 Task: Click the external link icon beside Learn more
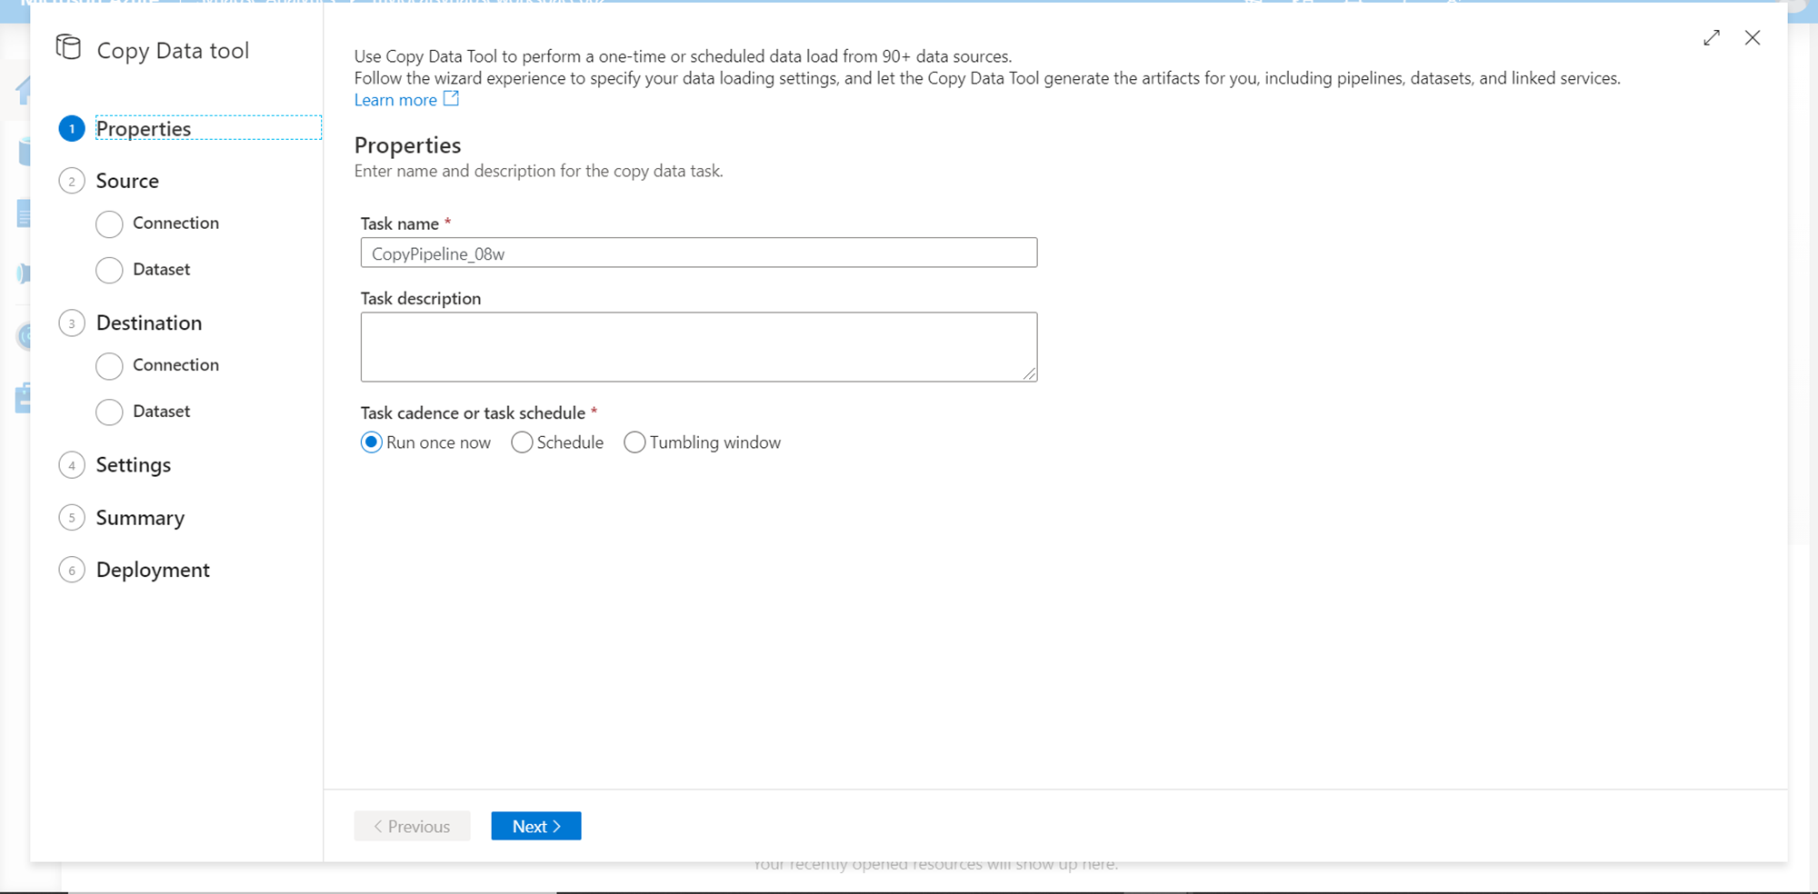(x=451, y=99)
